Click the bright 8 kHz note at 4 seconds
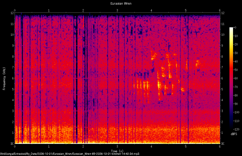 pos(154,55)
